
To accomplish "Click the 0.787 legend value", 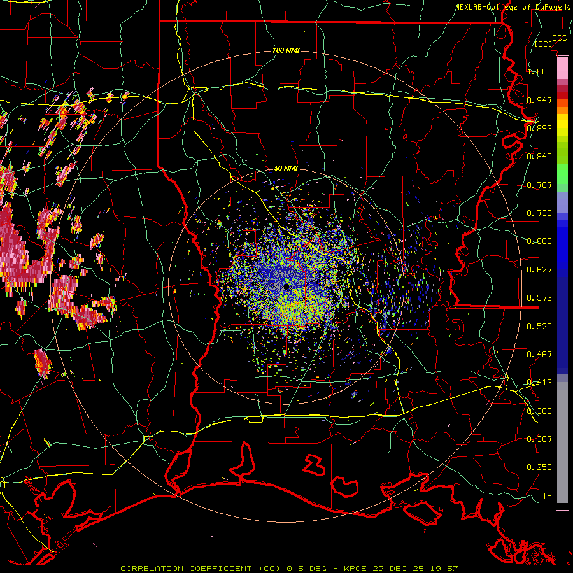I will [539, 185].
